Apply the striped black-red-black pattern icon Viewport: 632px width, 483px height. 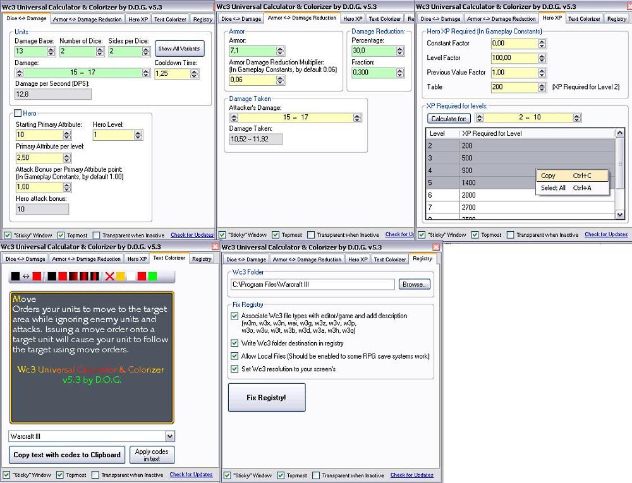(94, 277)
